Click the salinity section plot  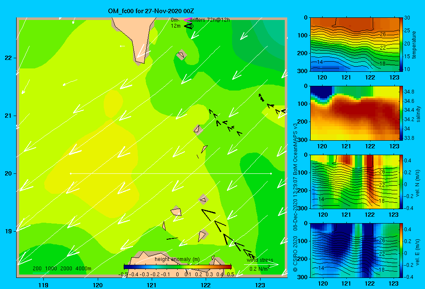tap(354, 113)
